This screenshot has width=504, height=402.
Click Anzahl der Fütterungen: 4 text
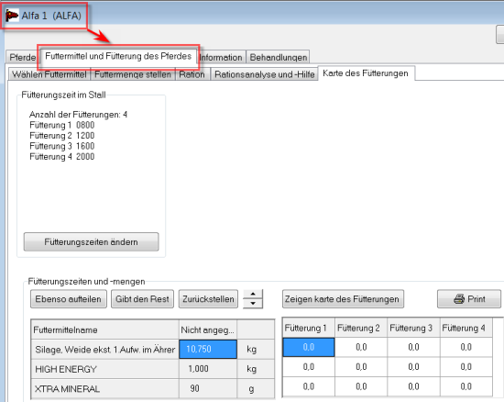click(x=79, y=115)
